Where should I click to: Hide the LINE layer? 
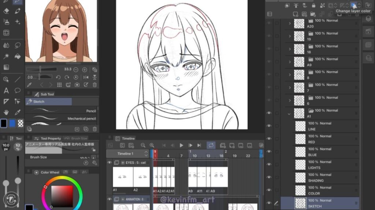(x=269, y=126)
